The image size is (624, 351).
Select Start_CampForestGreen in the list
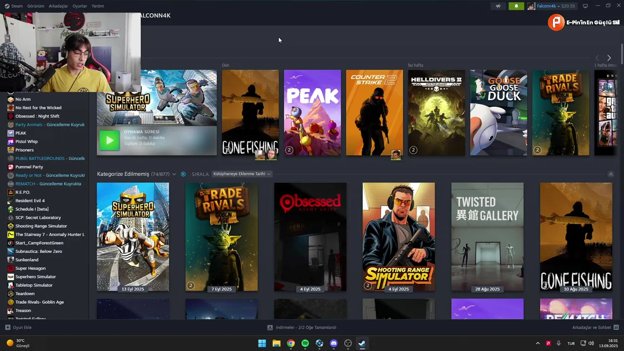point(39,243)
